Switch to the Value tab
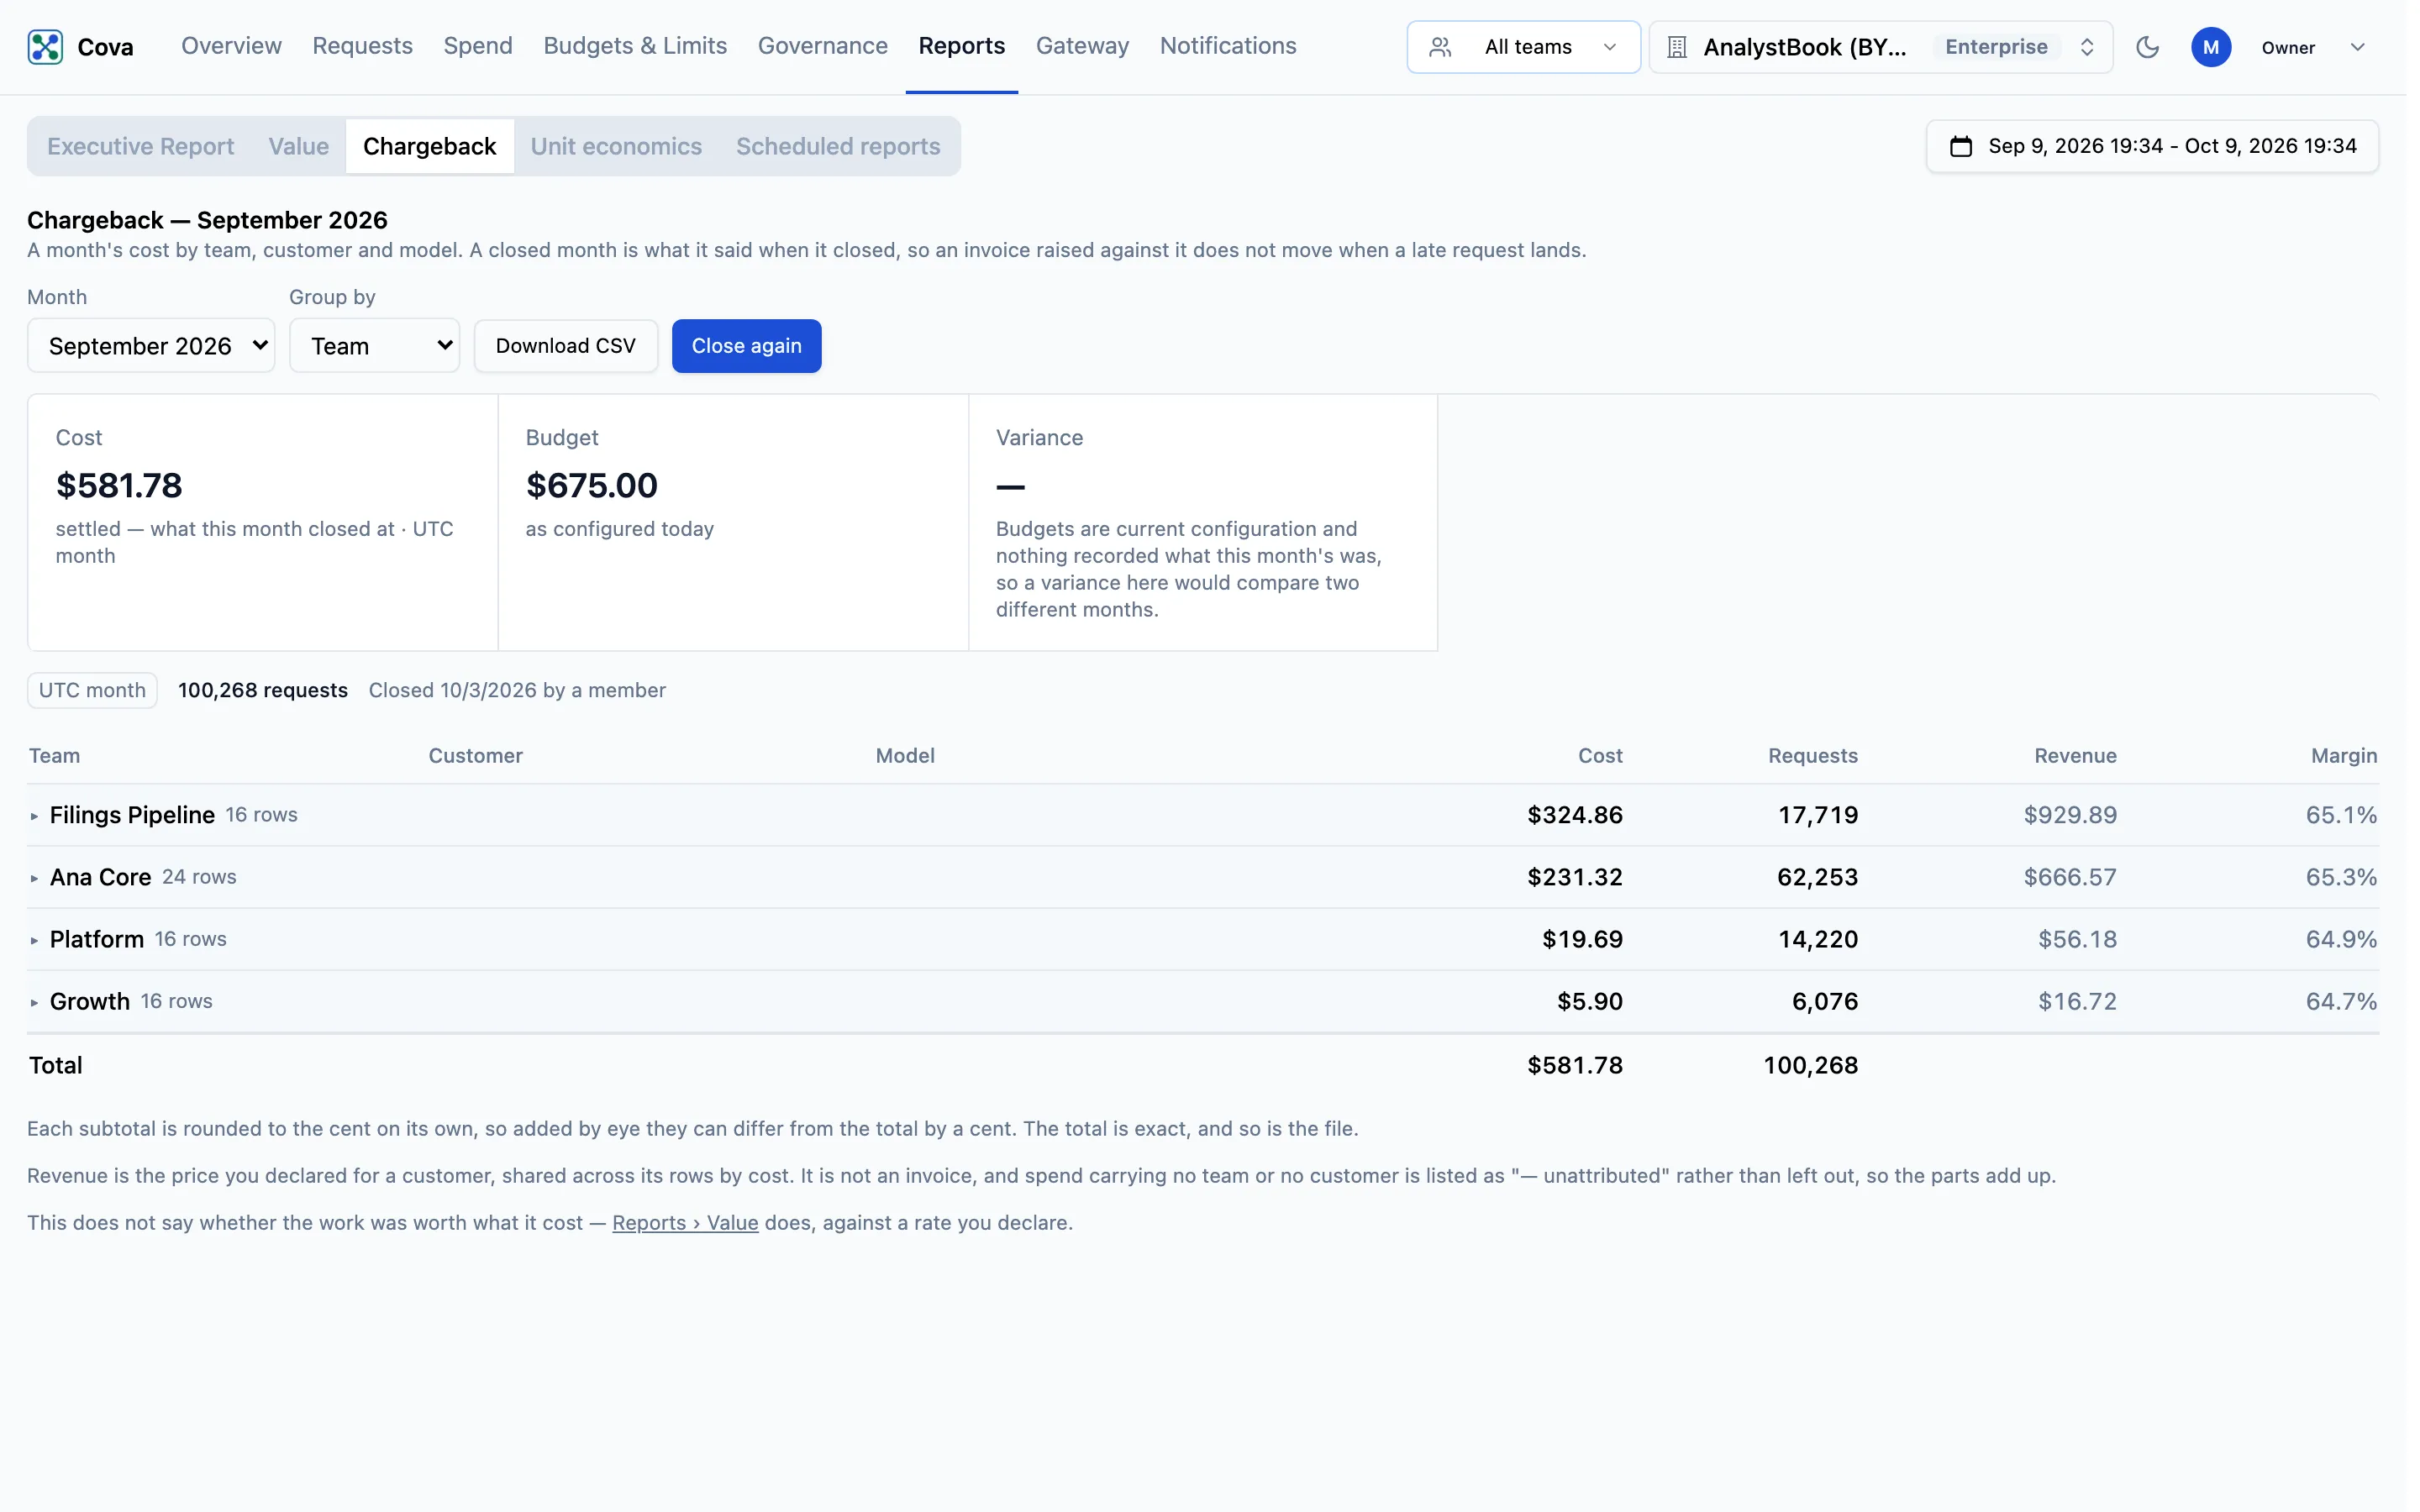The image size is (2420, 1512). tap(298, 146)
